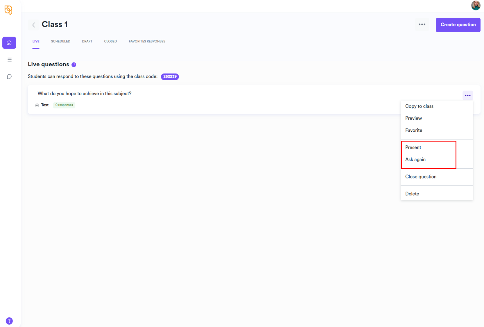Open the Home sidebar icon
The image size is (484, 327).
[x=9, y=43]
